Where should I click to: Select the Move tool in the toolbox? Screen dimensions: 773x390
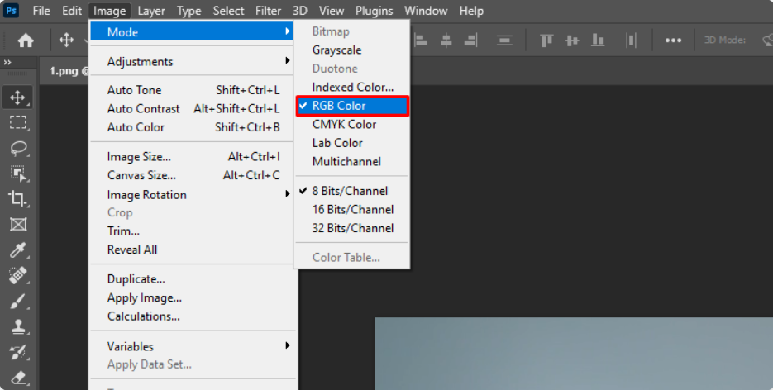tap(18, 97)
